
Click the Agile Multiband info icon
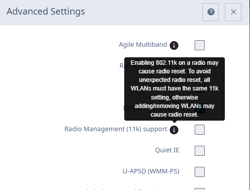click(174, 45)
